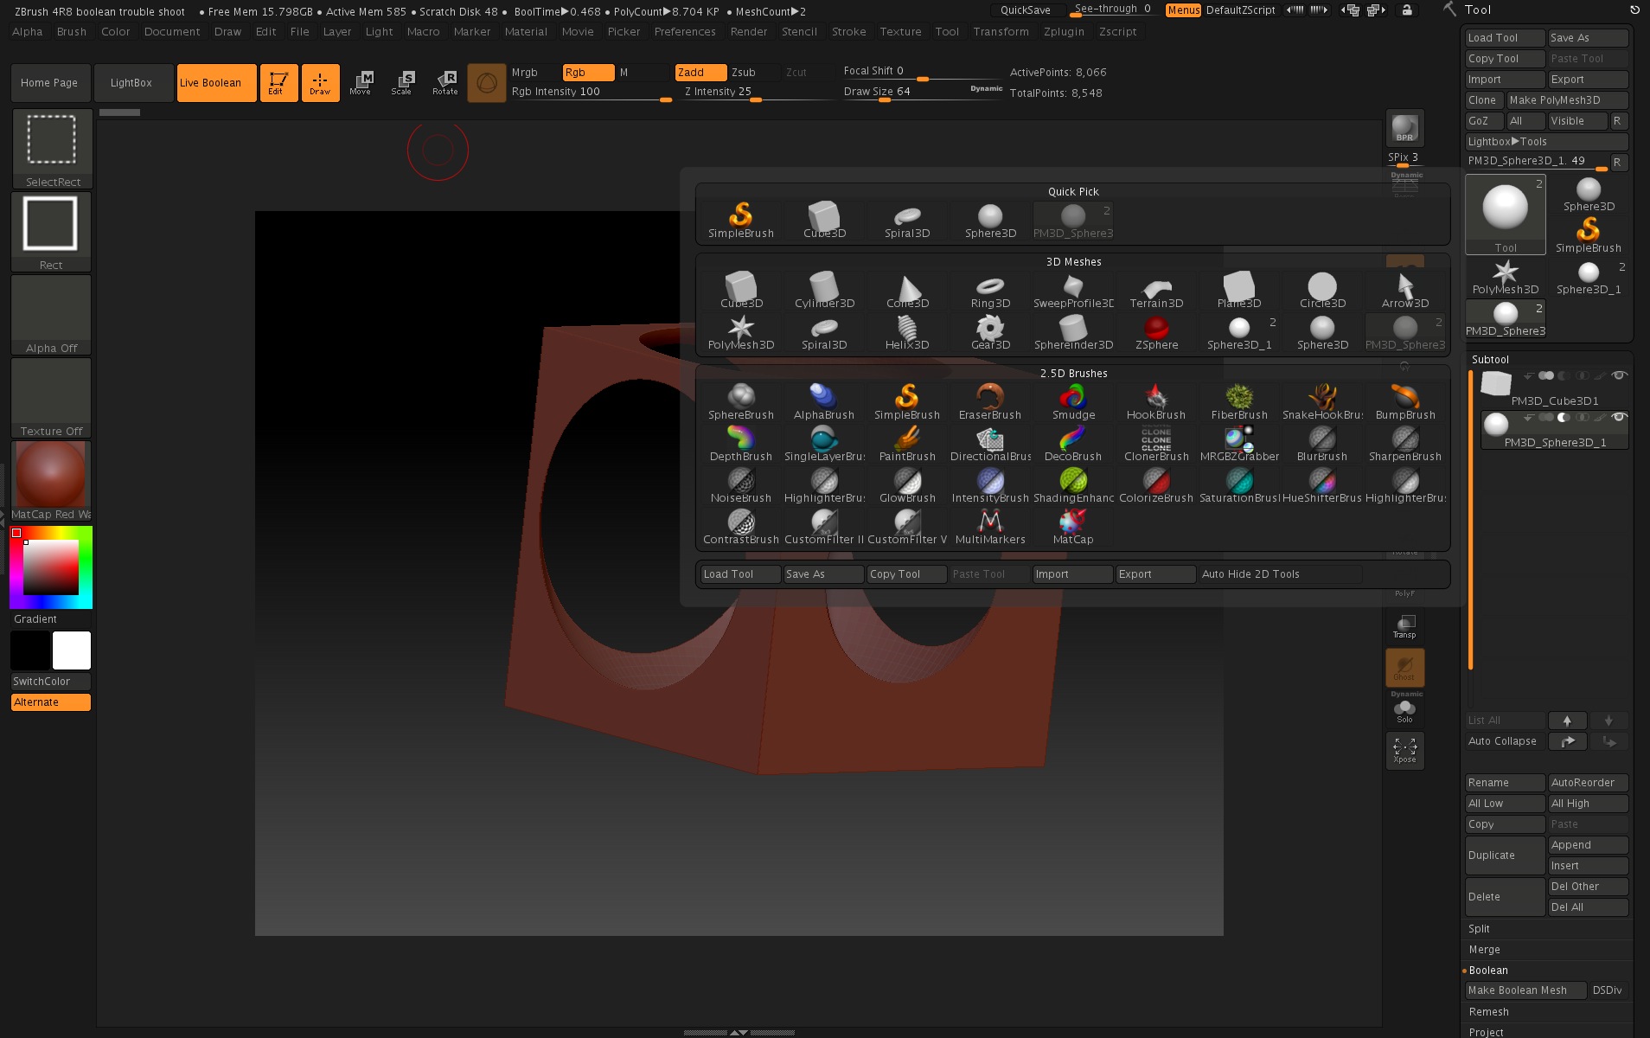Enable Mrgb painting mode
Screen dimensions: 1650x1038
[x=534, y=73]
